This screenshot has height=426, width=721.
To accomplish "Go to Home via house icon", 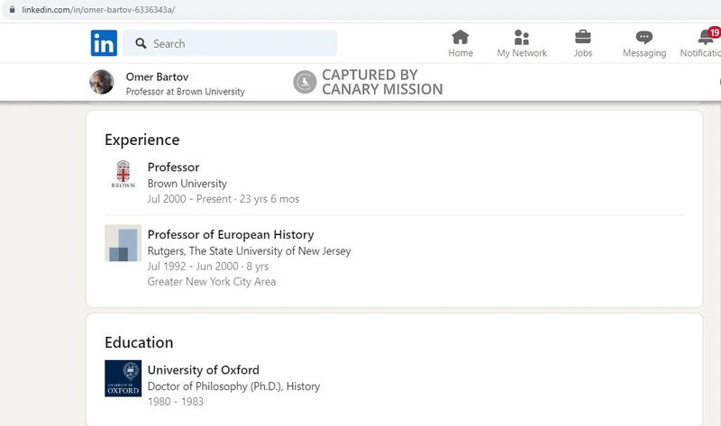I will tap(461, 37).
